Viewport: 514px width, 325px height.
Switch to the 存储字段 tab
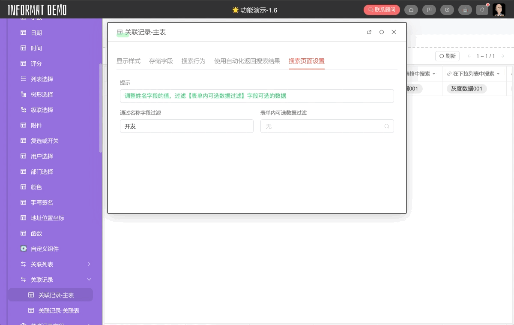coord(161,61)
